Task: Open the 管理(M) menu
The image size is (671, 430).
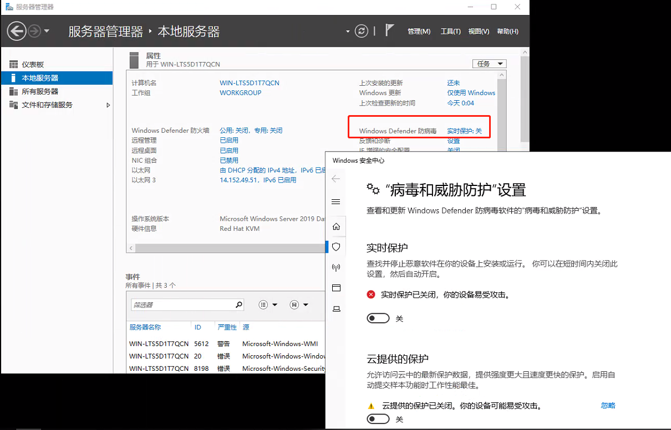Action: (x=419, y=32)
